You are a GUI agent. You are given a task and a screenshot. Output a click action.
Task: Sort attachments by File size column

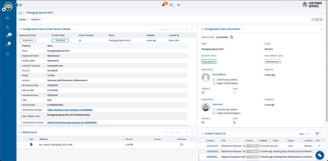click(129, 139)
